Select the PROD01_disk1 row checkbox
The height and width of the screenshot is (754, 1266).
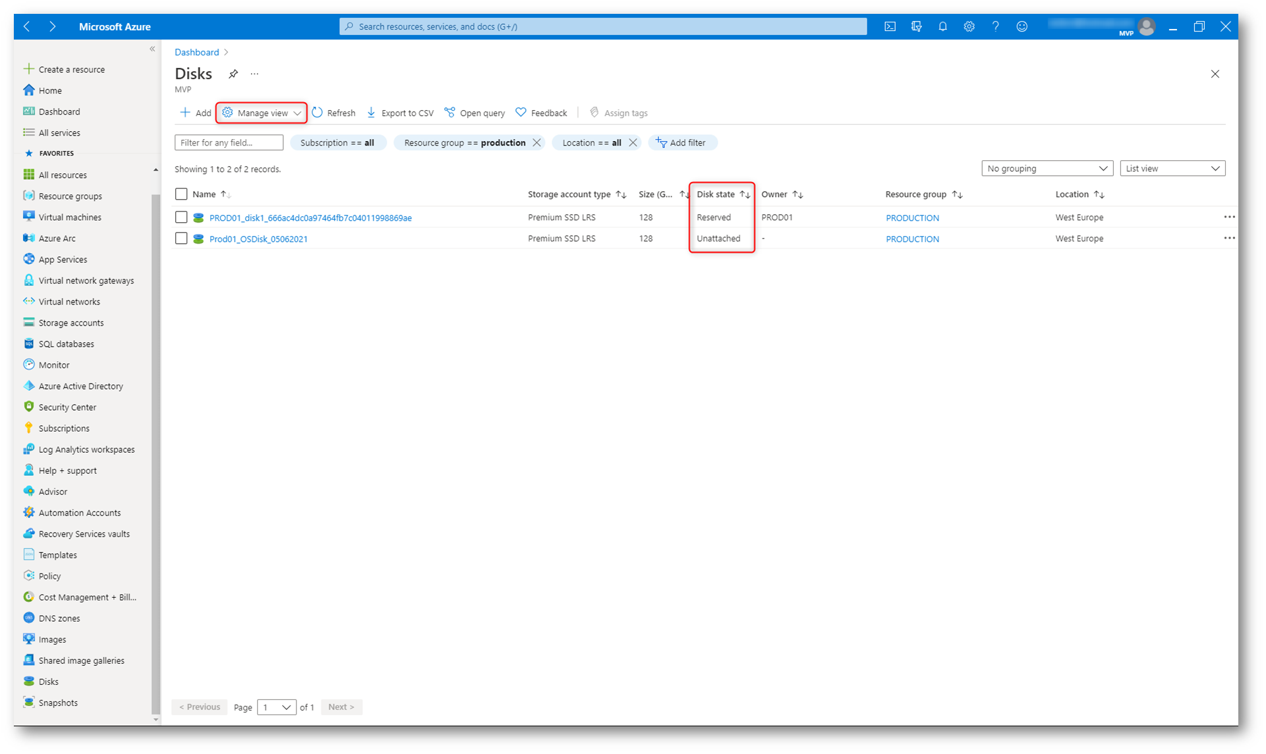[x=181, y=217]
